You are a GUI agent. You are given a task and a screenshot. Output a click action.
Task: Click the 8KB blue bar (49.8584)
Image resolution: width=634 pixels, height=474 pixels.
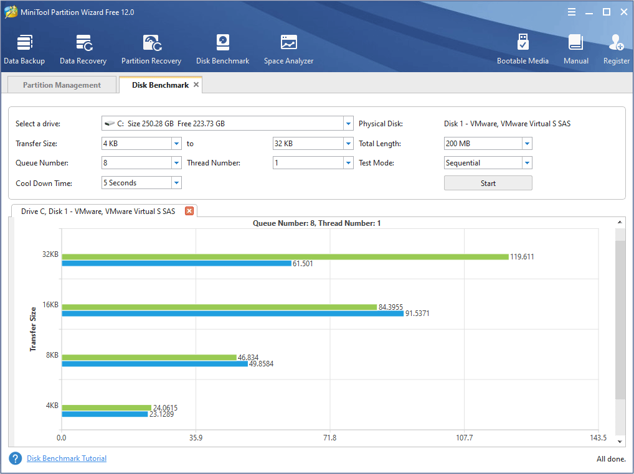155,364
